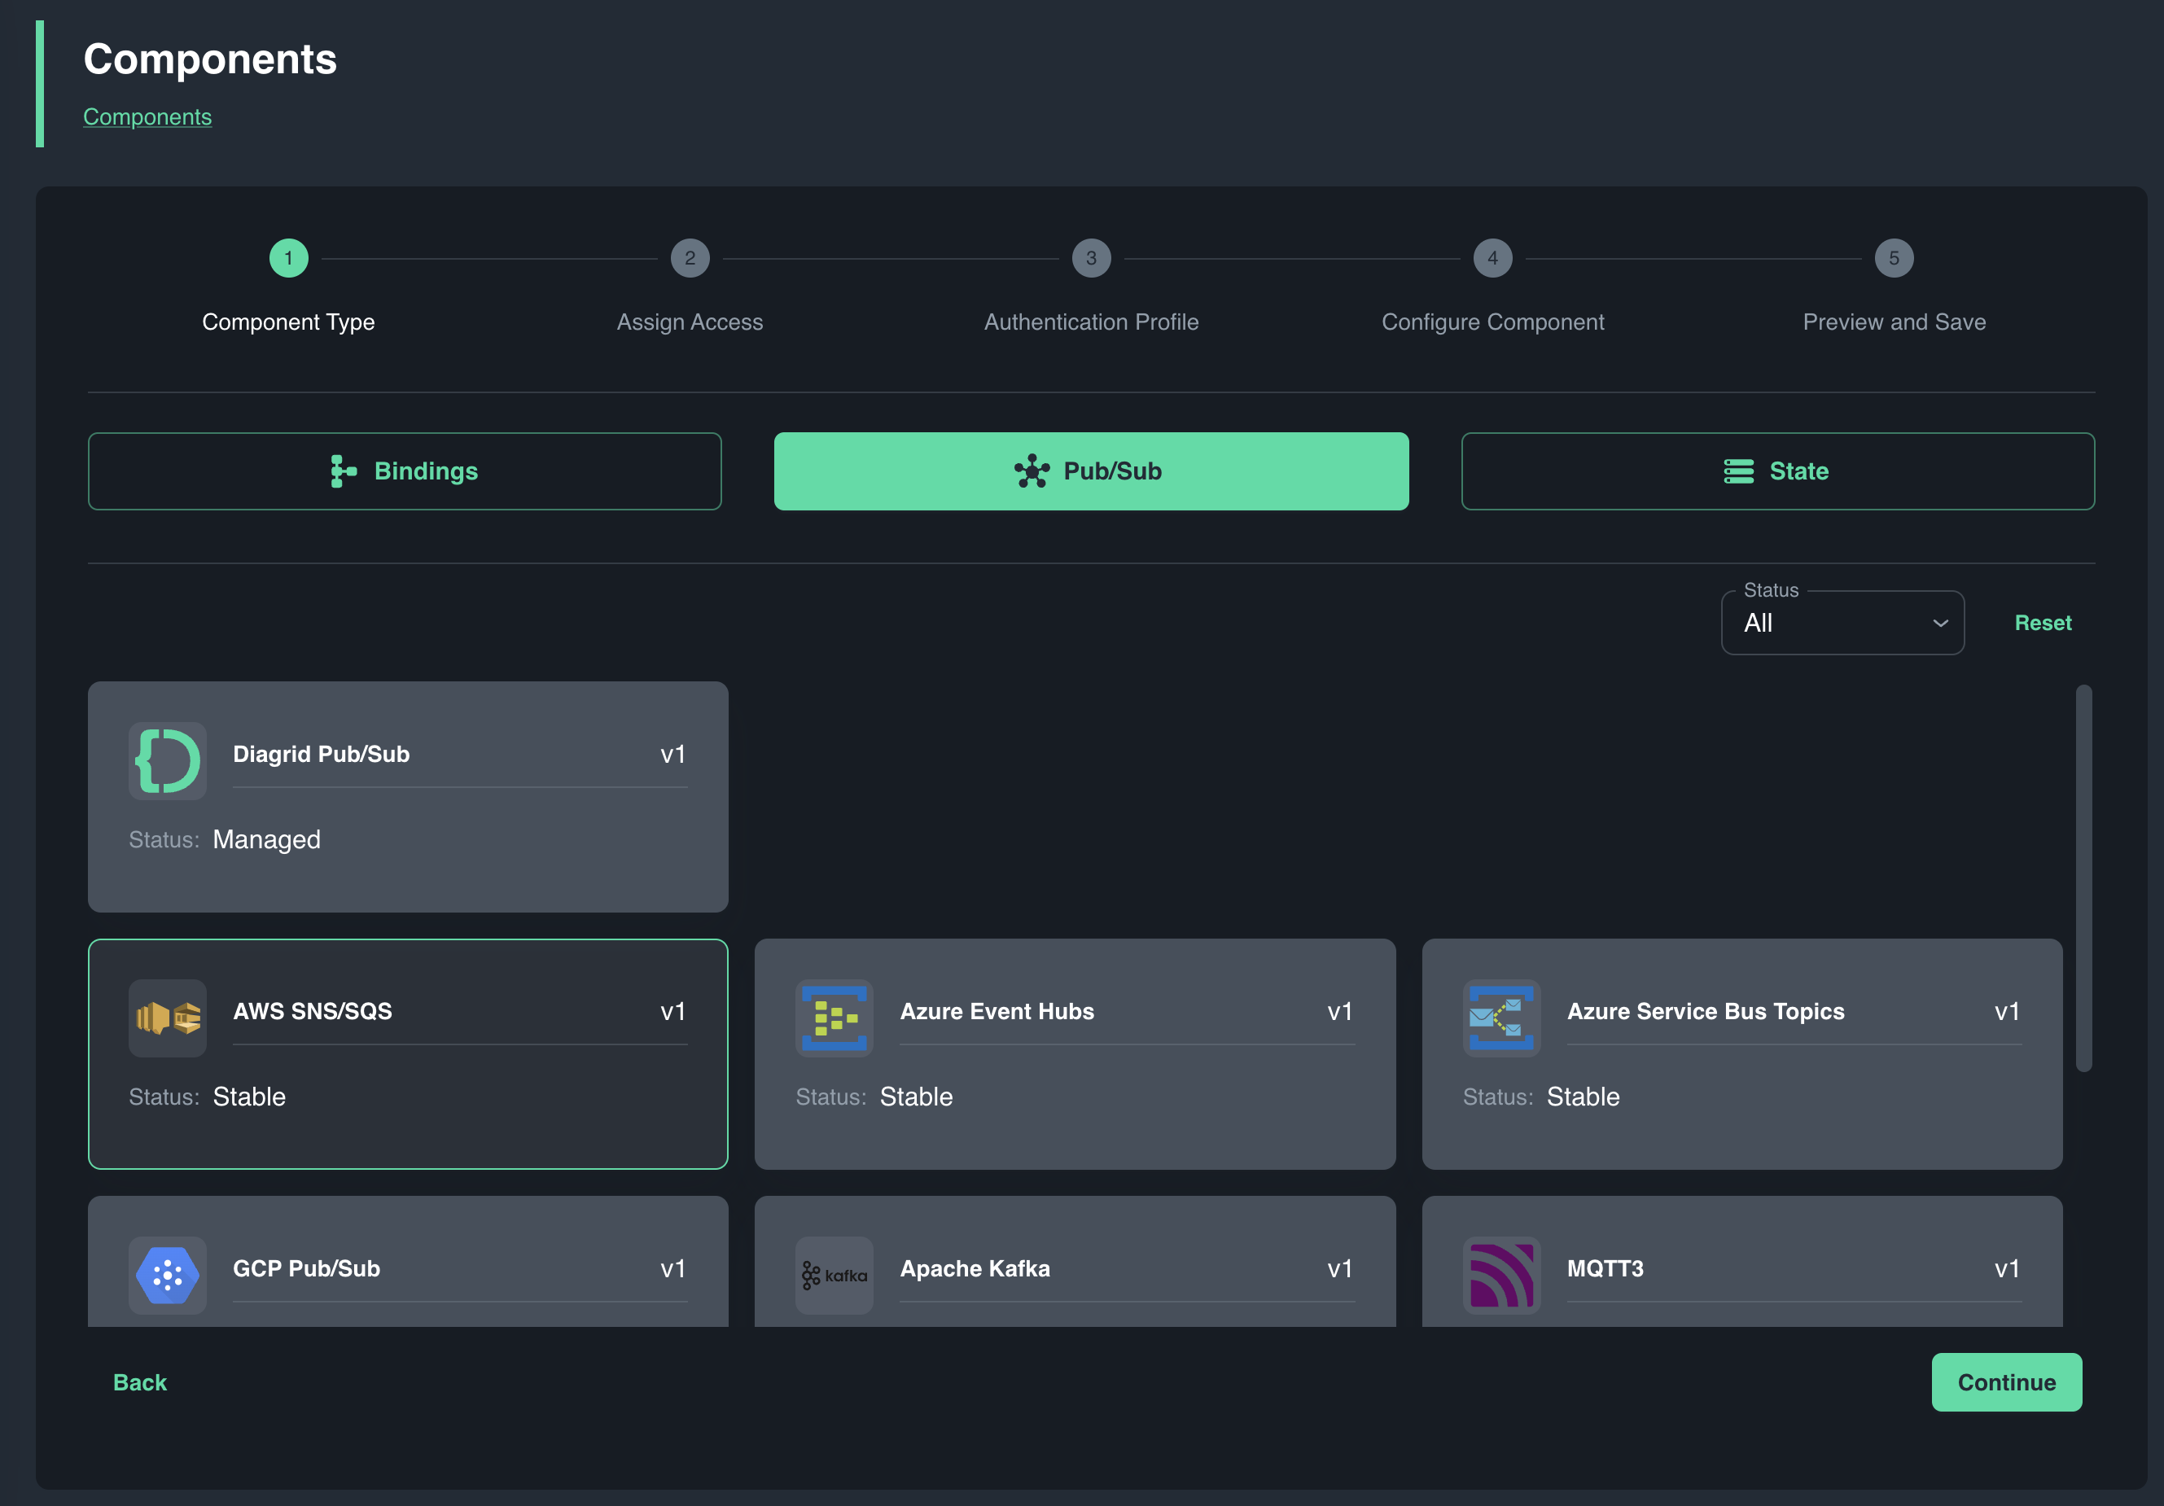The image size is (2164, 1506).
Task: Click the State stack icon
Action: point(1738,471)
